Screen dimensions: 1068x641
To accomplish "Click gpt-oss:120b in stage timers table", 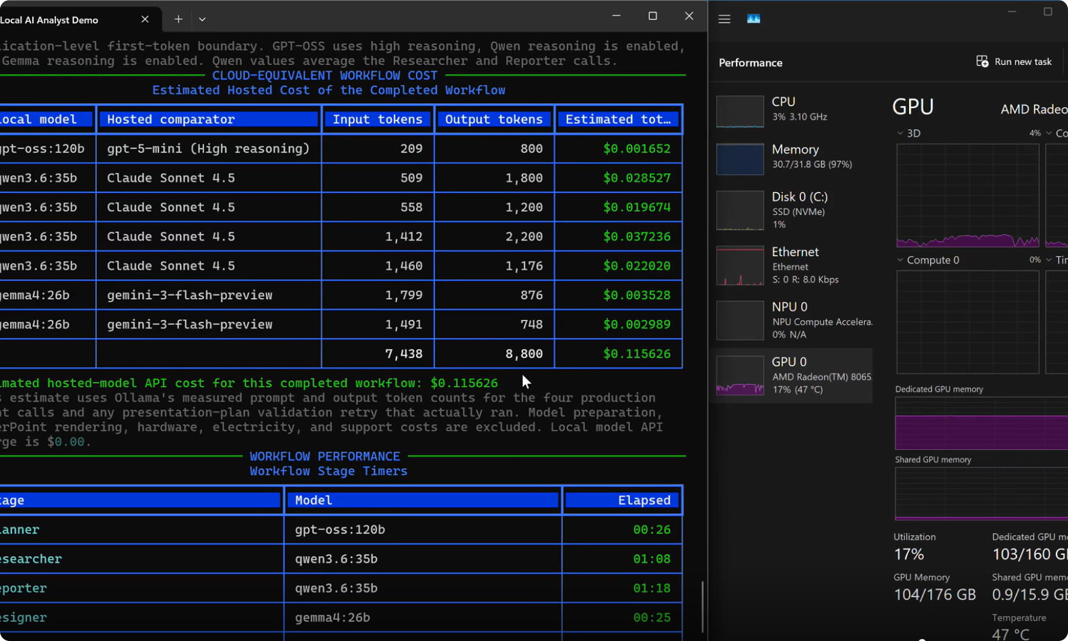I will click(340, 530).
